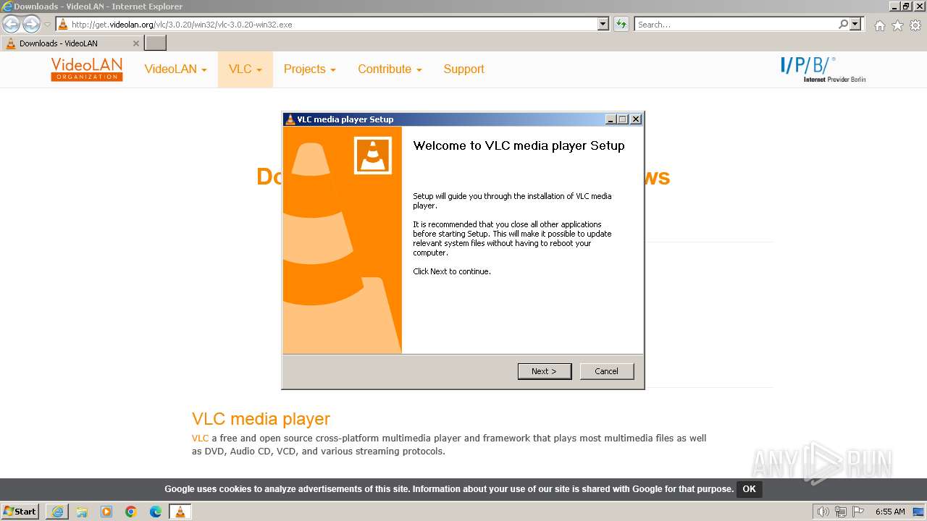This screenshot has width=927, height=521.
Task: Switch to VLC setup taskbar item
Action: 180,512
